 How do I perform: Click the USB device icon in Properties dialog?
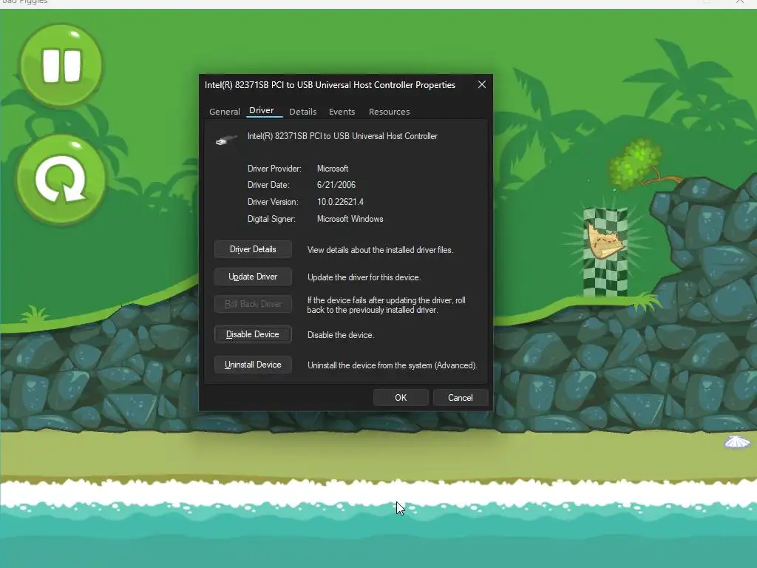click(x=226, y=141)
